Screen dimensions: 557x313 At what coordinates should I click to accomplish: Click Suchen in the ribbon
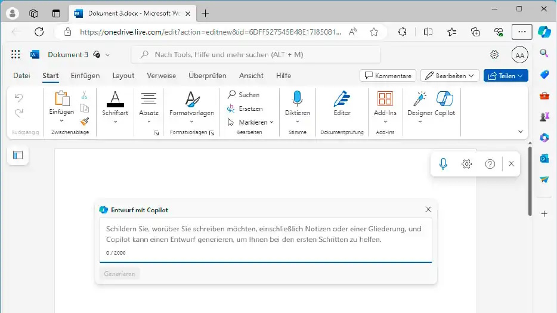coord(244,95)
